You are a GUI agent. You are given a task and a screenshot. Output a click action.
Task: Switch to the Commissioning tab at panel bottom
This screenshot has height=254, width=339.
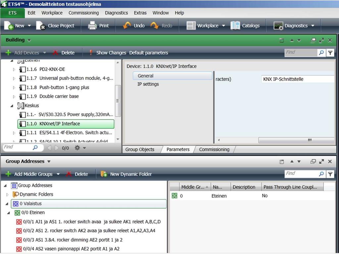click(x=214, y=149)
